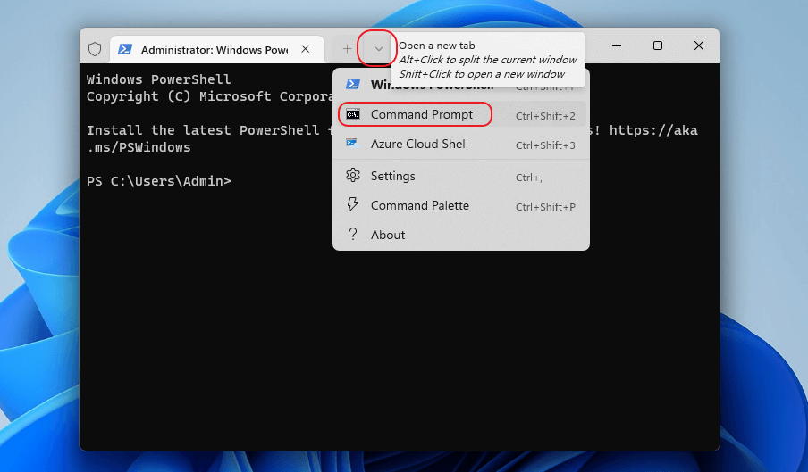Viewport: 808px width, 472px height.
Task: Click the Settings gear icon
Action: tap(353, 176)
